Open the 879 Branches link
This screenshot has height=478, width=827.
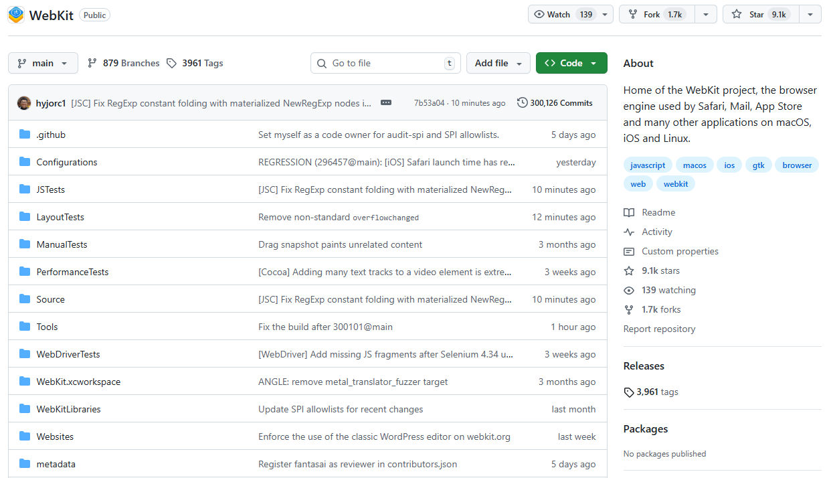pyautogui.click(x=124, y=63)
